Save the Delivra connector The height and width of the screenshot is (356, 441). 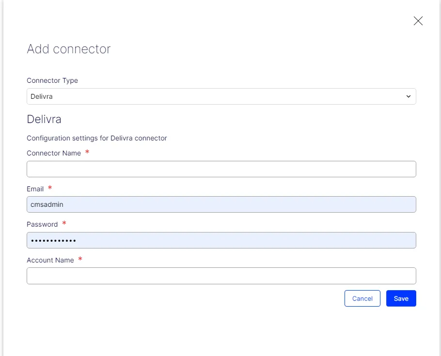click(401, 298)
